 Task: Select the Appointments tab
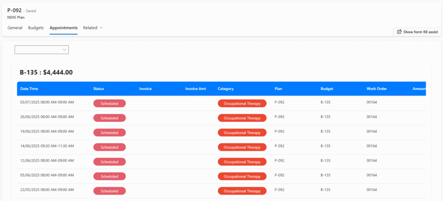click(x=64, y=28)
